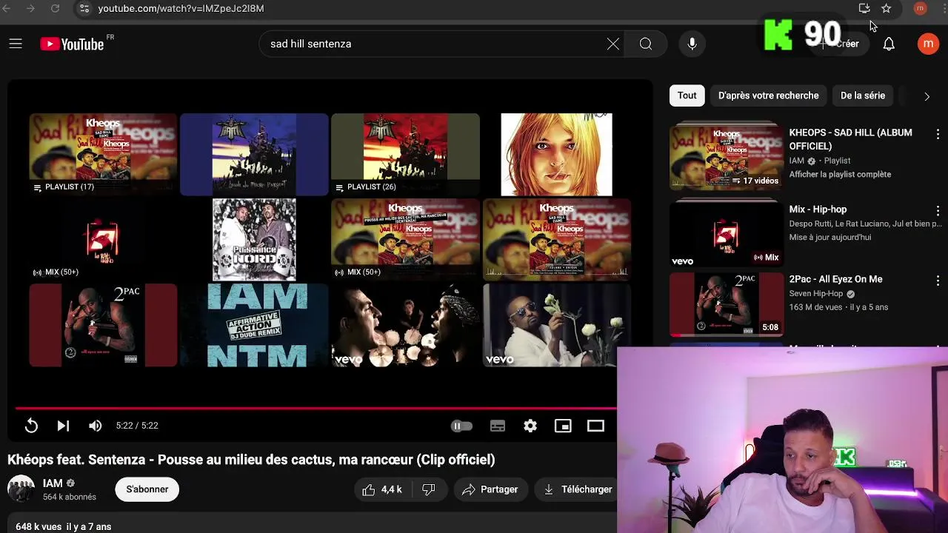Open the account avatar menu

click(928, 44)
